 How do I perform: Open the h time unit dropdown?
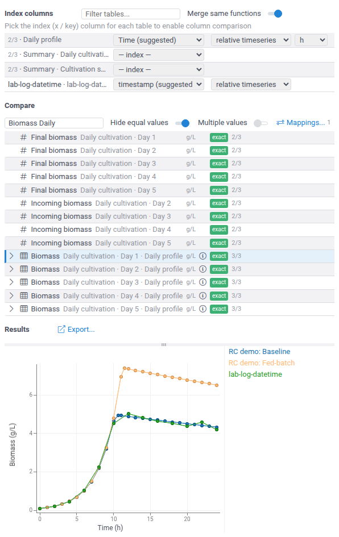(x=311, y=40)
